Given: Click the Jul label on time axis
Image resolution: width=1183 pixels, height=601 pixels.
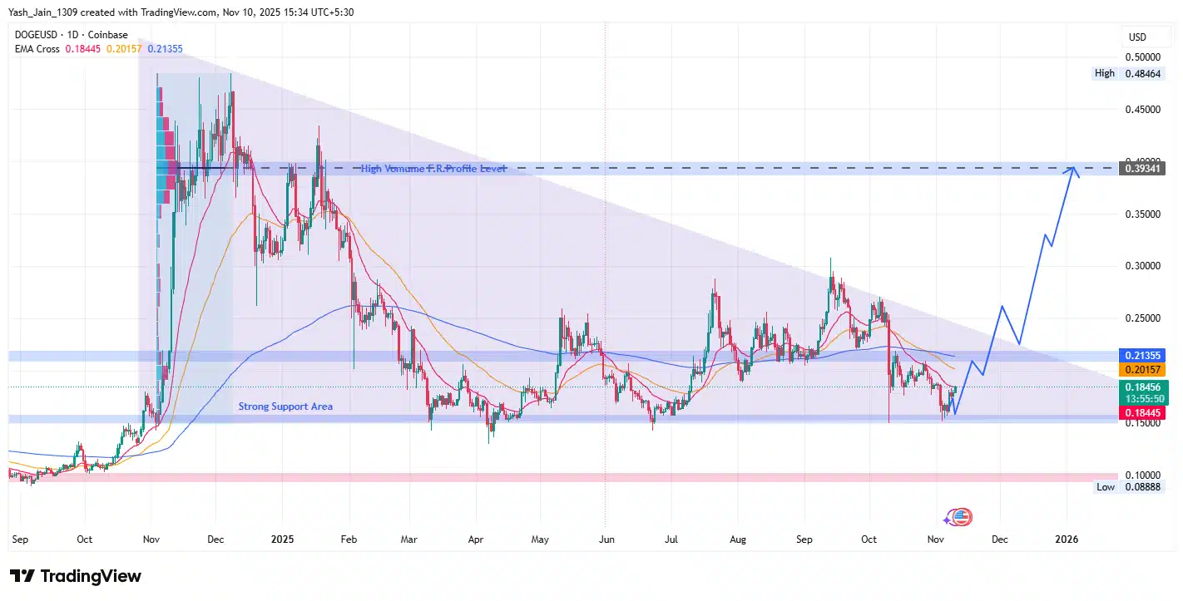Looking at the screenshot, I should click(x=671, y=539).
